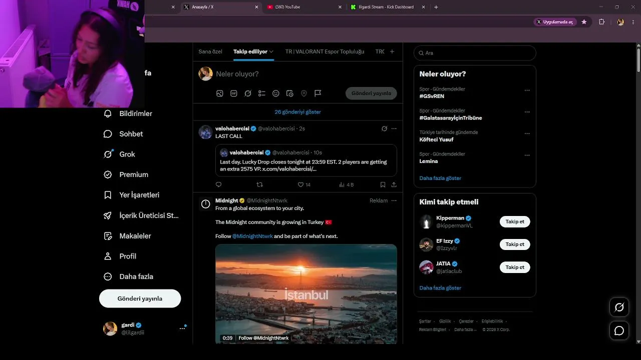Add a poll to the new post
641x360 pixels.
261,93
